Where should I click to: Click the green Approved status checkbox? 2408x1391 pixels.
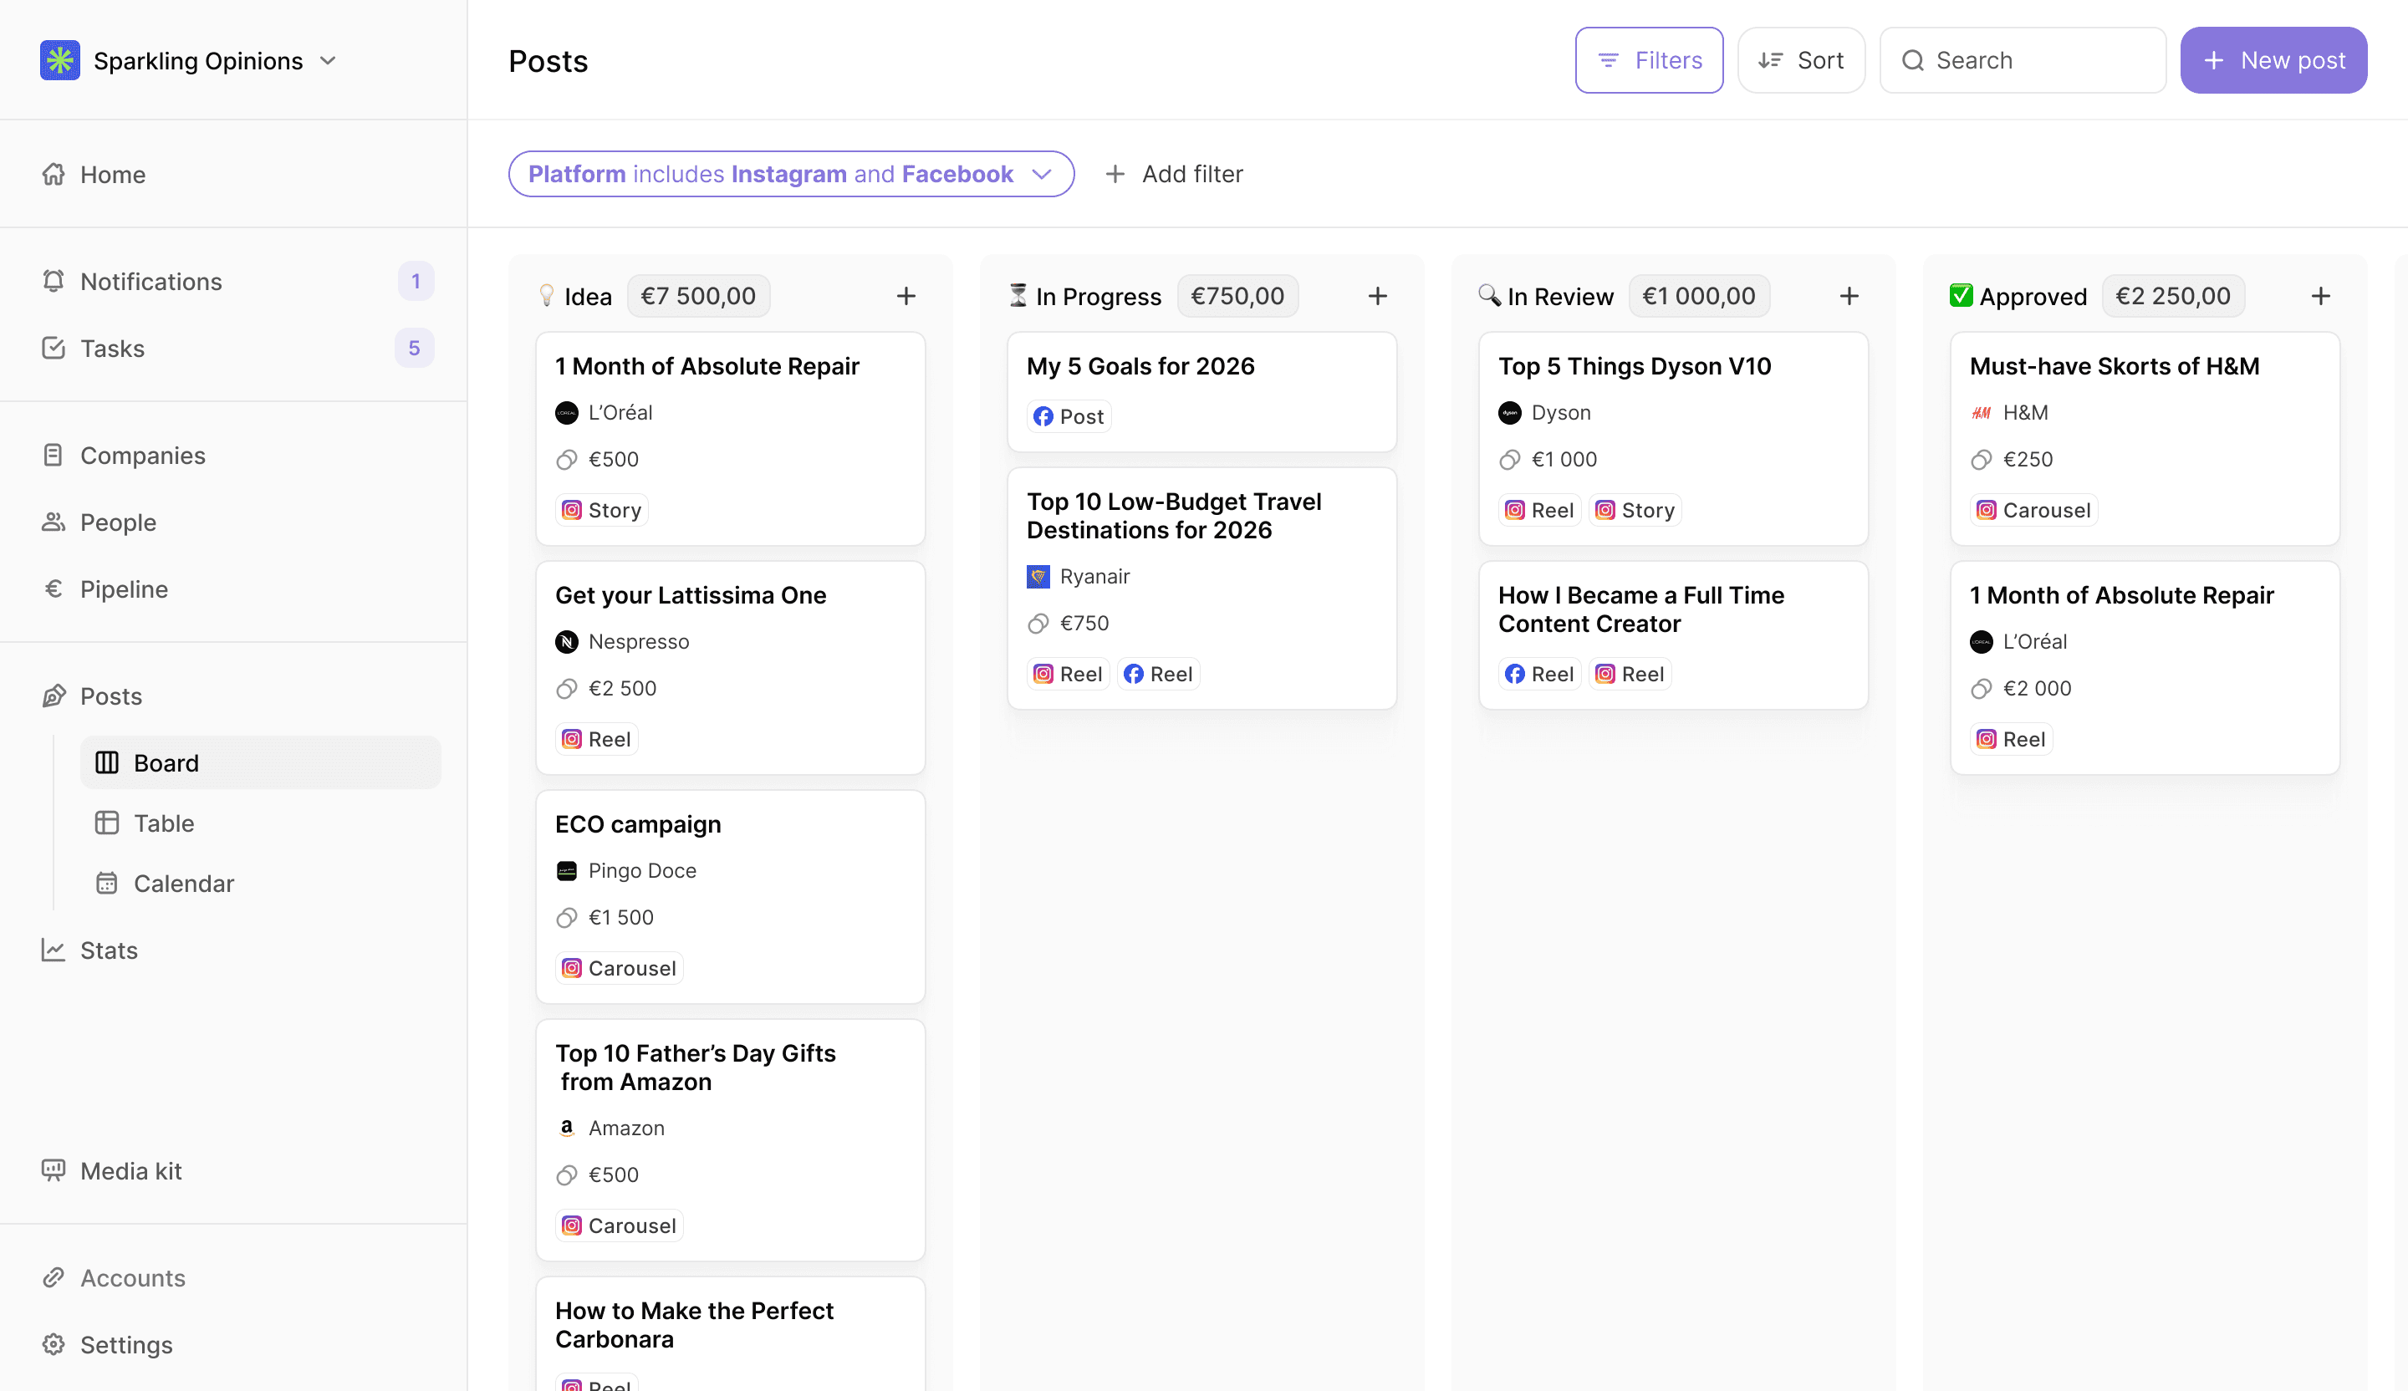point(1962,295)
